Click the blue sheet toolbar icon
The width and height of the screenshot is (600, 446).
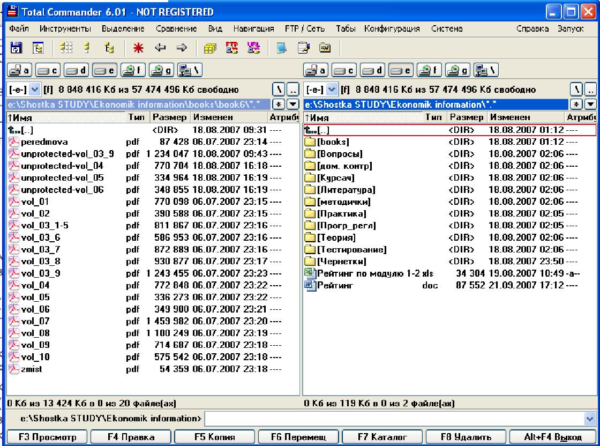(x=282, y=48)
